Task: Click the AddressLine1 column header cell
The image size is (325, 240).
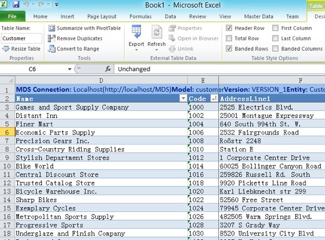Action: click(272, 98)
